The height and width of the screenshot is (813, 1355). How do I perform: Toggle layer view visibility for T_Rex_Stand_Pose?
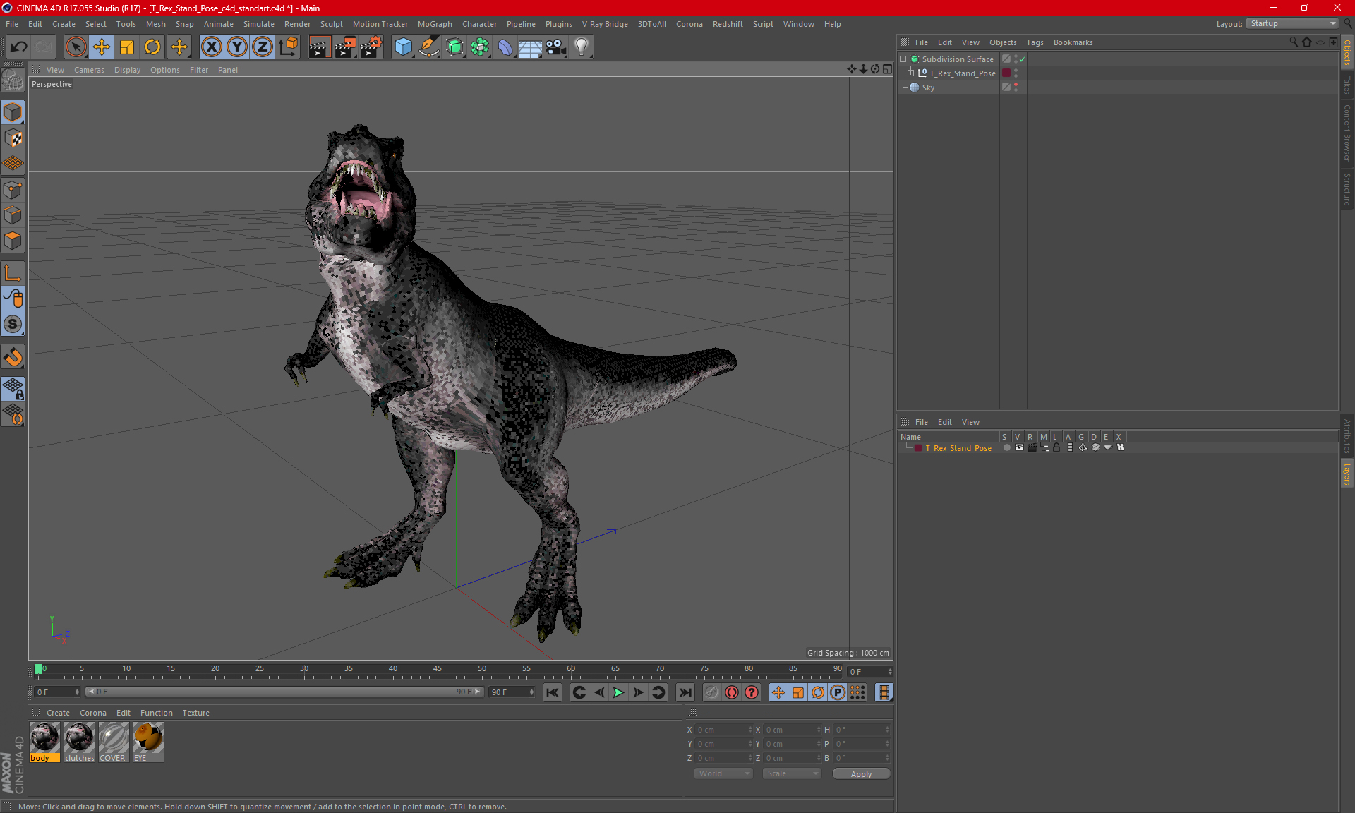click(x=1019, y=447)
